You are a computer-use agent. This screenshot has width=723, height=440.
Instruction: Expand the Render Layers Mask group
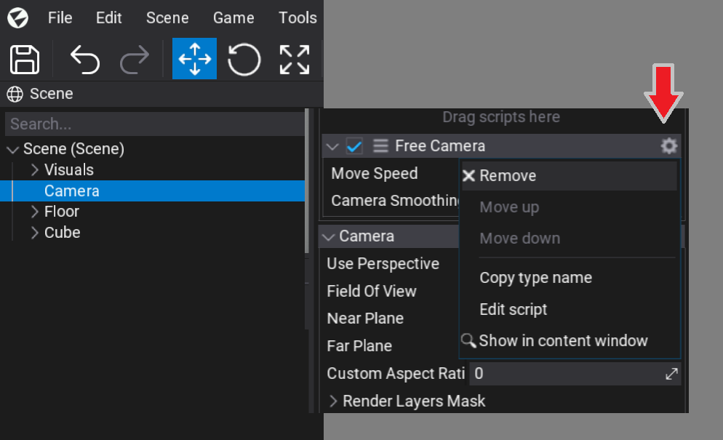point(333,401)
